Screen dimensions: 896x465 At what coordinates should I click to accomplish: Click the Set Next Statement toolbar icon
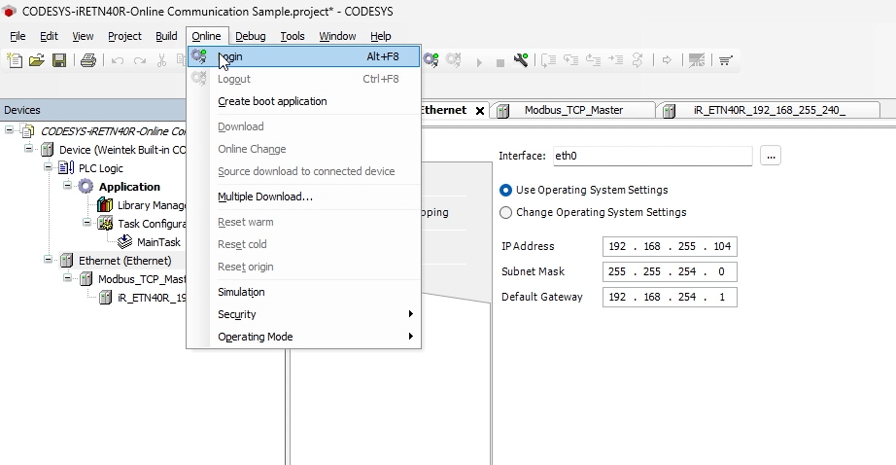pyautogui.click(x=638, y=60)
